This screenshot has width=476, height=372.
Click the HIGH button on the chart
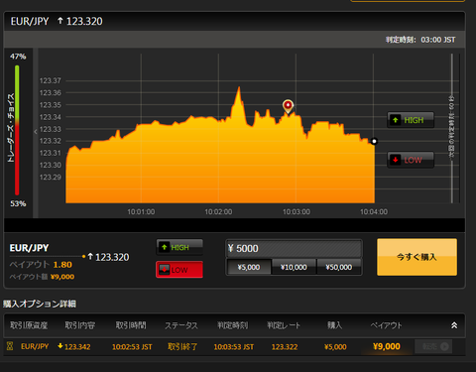click(x=411, y=120)
